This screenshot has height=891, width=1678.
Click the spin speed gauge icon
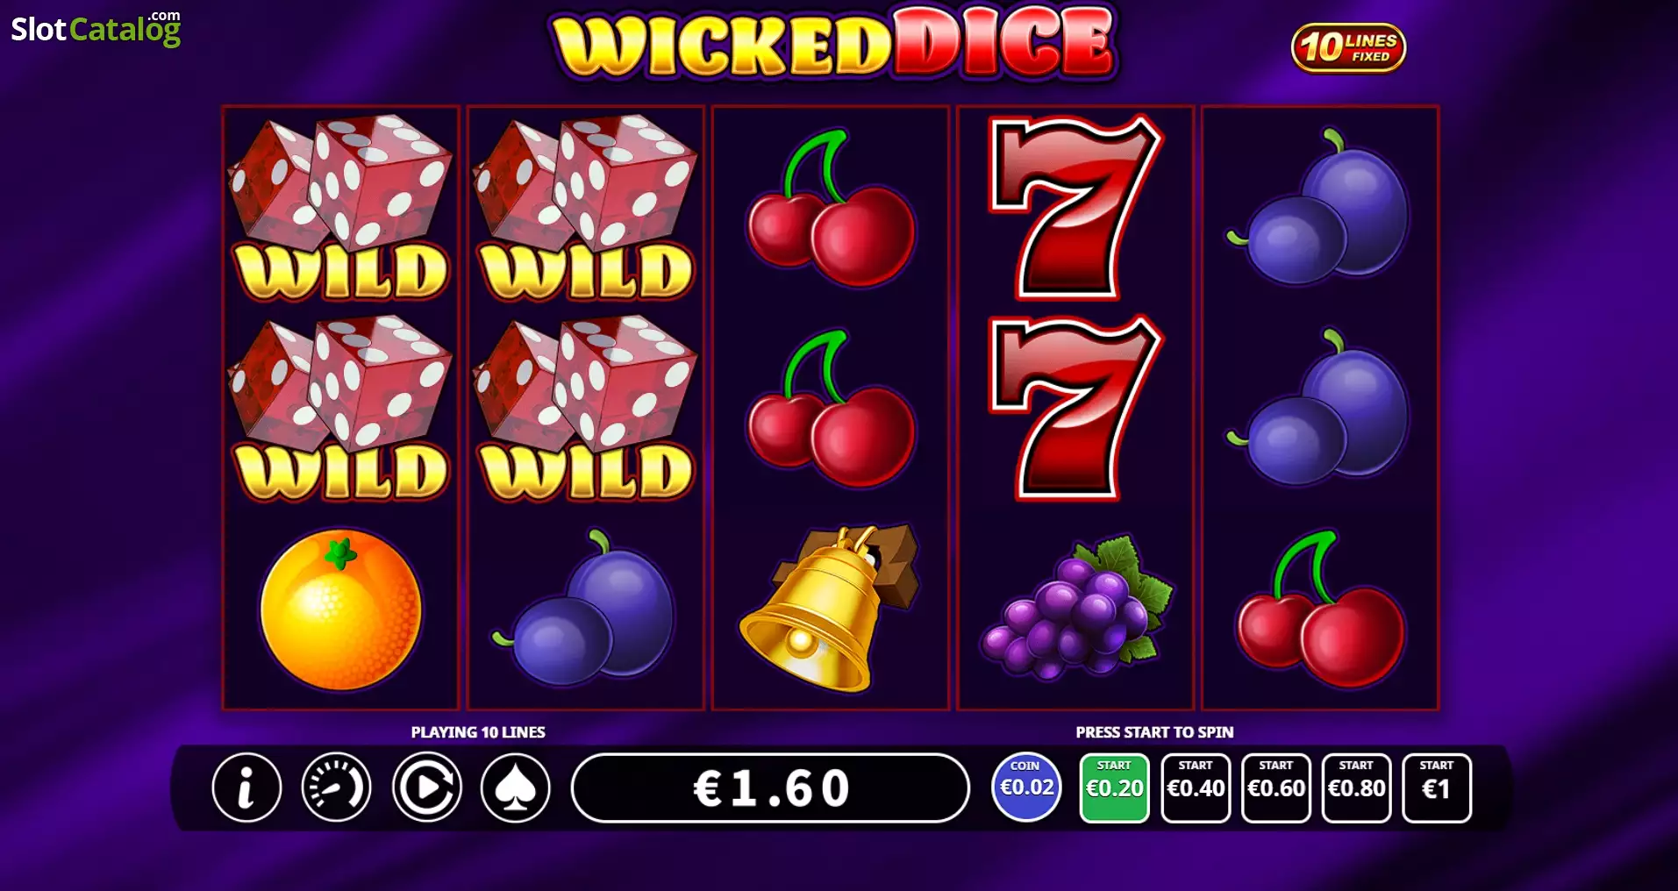[x=336, y=788]
